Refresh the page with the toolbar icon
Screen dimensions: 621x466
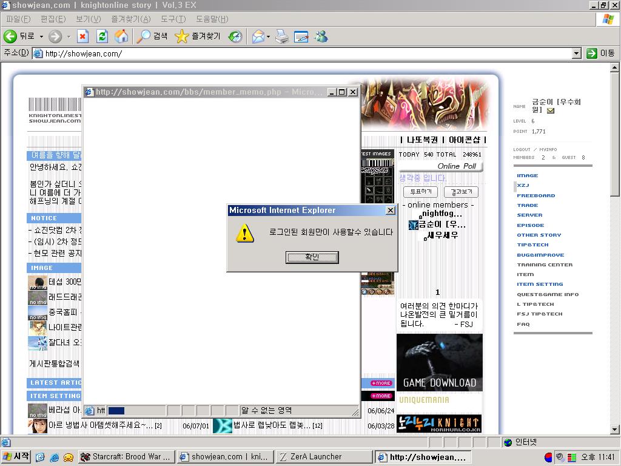tap(102, 36)
